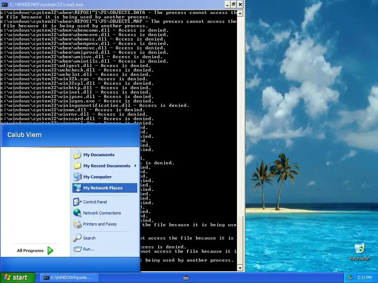The image size is (378, 283).
Task: Click the winlogon.exe access denied line
Action: click(77, 101)
